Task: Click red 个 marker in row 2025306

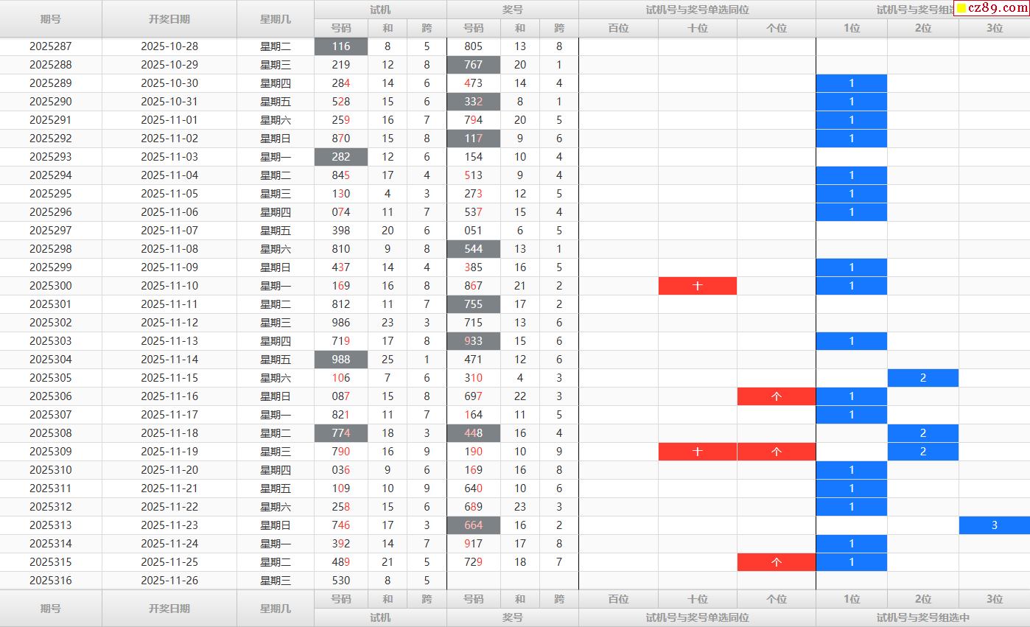Action: click(x=776, y=396)
